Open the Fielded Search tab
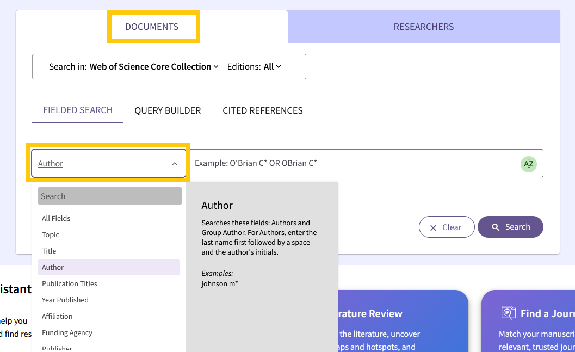Viewport: 575px width, 352px height. 78,110
